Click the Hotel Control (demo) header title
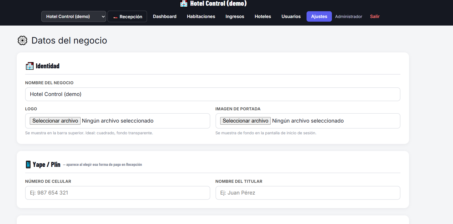 [218, 3]
